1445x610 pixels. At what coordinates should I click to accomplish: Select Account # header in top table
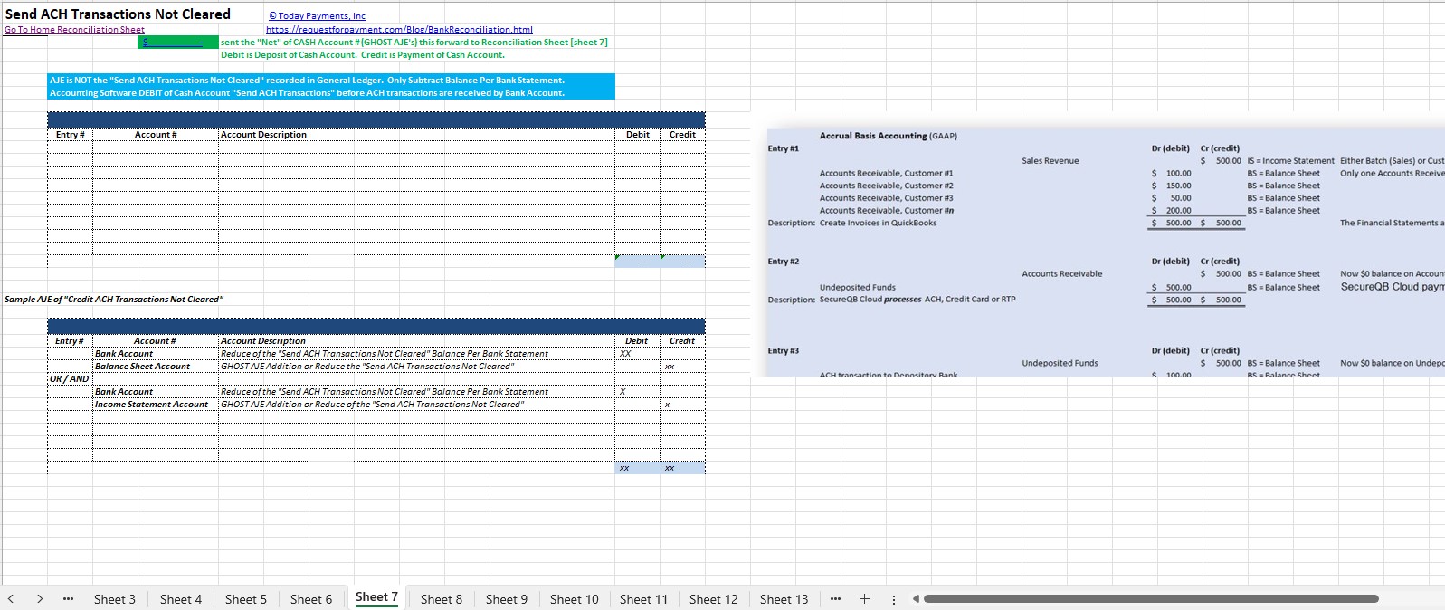[x=156, y=135]
